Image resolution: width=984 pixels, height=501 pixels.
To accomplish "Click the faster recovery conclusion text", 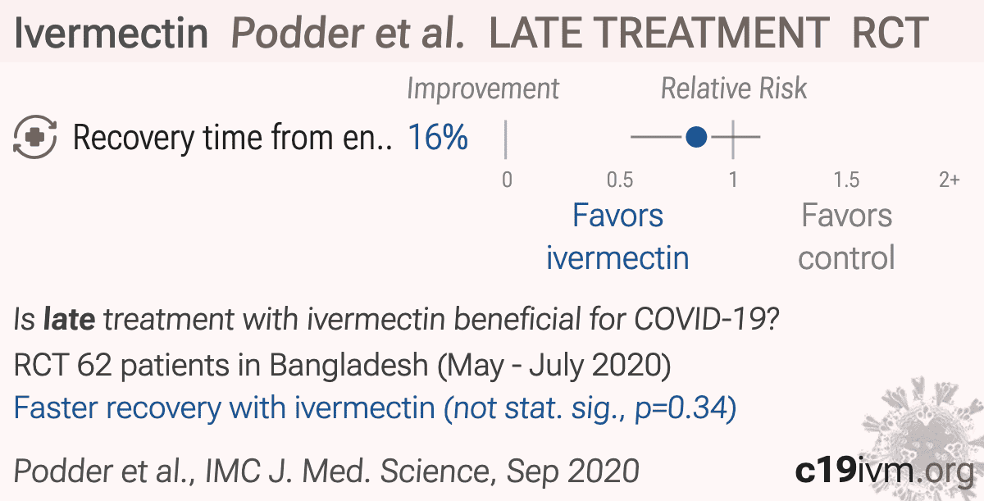I will [x=375, y=408].
